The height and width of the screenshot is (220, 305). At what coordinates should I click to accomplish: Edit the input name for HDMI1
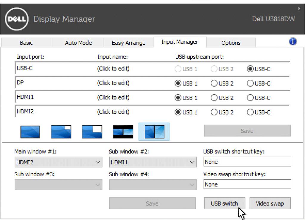tap(113, 98)
